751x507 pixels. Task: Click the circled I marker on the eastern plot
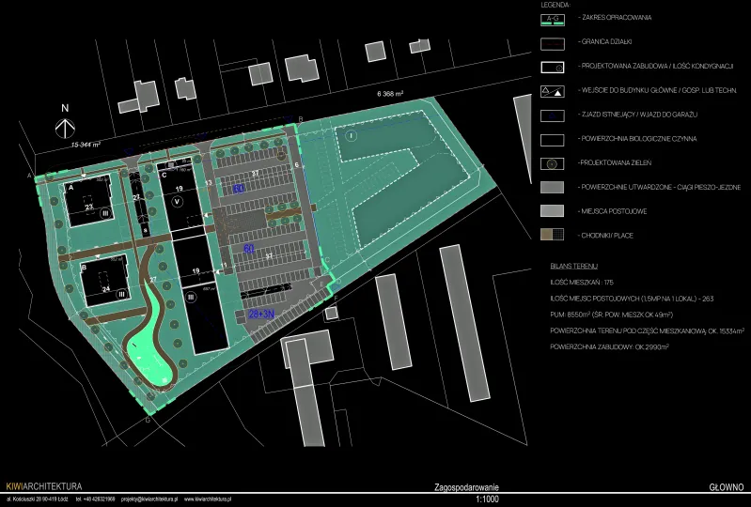[x=349, y=136]
